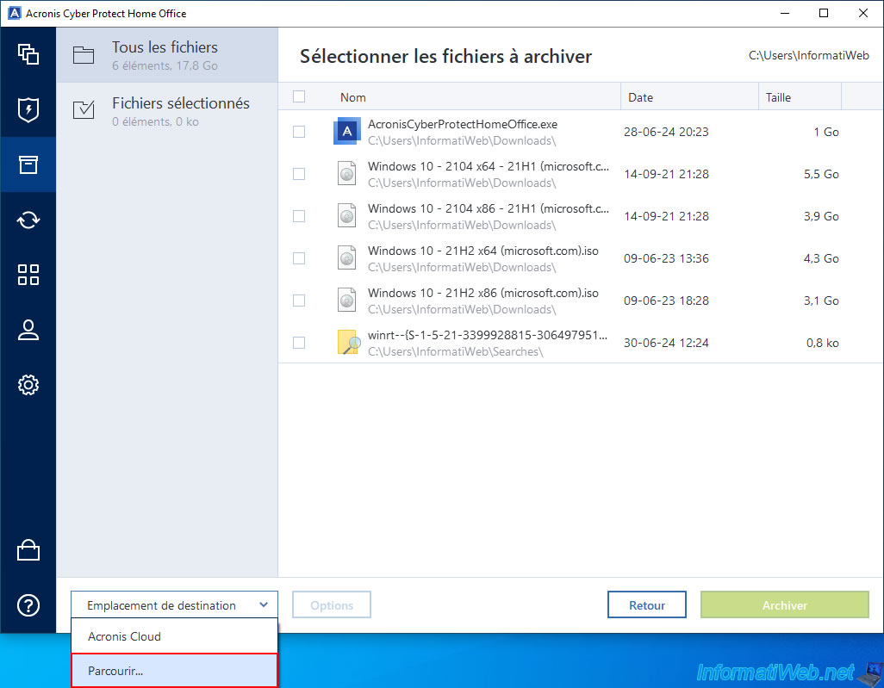Toggle the select-all checkbox in header
884x688 pixels.
coord(299,97)
